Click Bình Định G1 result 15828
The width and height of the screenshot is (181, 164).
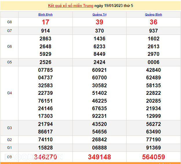coord(45,148)
